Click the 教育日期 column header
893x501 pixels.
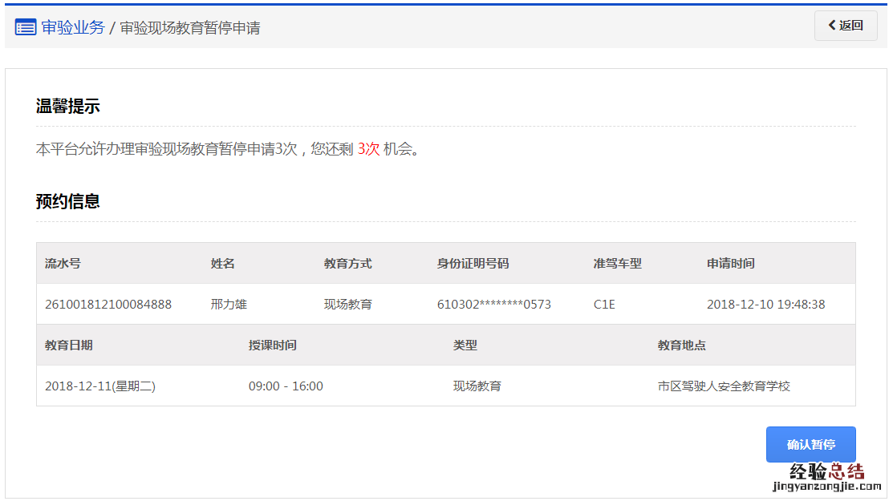pos(69,345)
